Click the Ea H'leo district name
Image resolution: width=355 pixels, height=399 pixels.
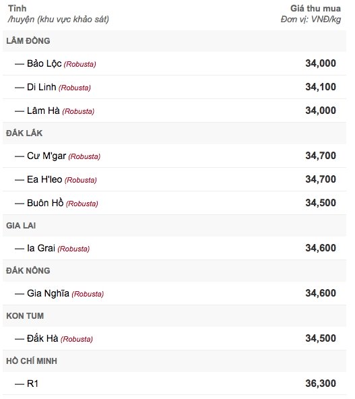click(44, 179)
